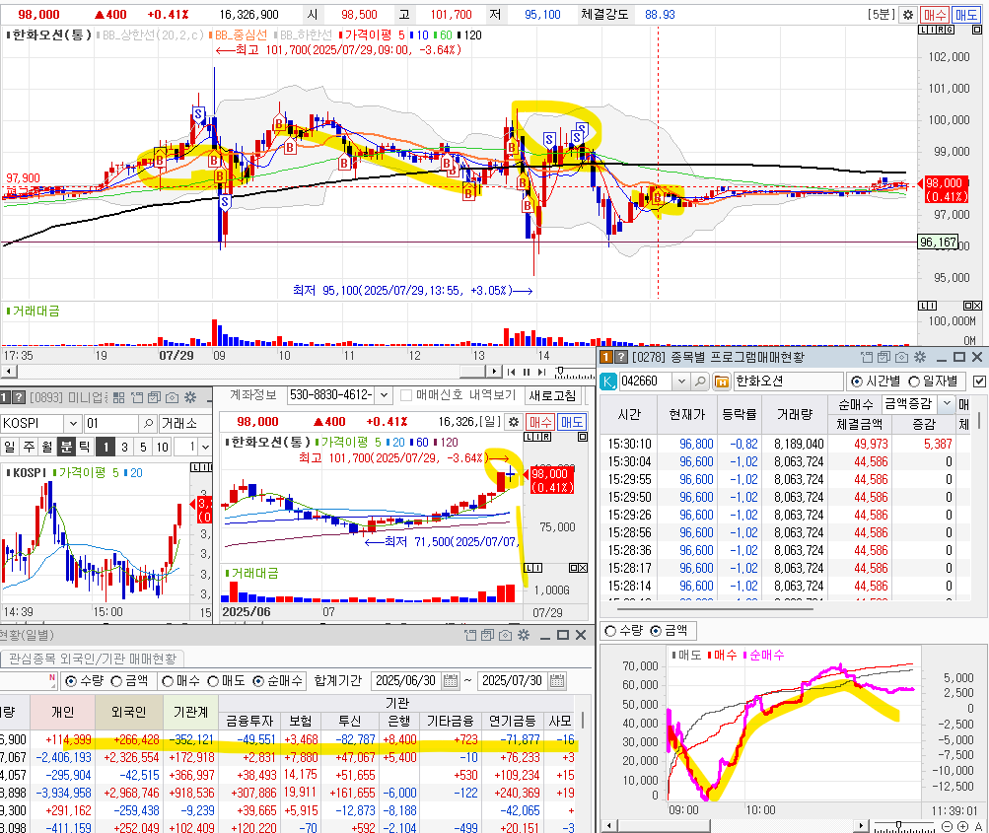This screenshot has height=833, width=989.
Task: Click stock search magnifier next to 042660
Action: click(700, 382)
